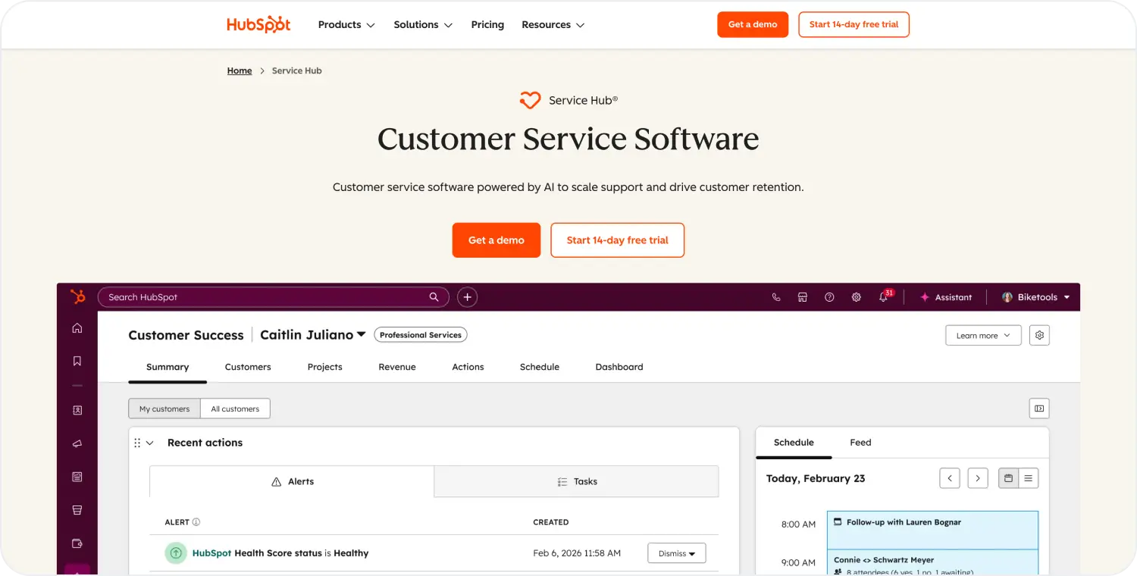Click the bookmarks icon in left sidebar
This screenshot has height=576, width=1137.
click(77, 362)
